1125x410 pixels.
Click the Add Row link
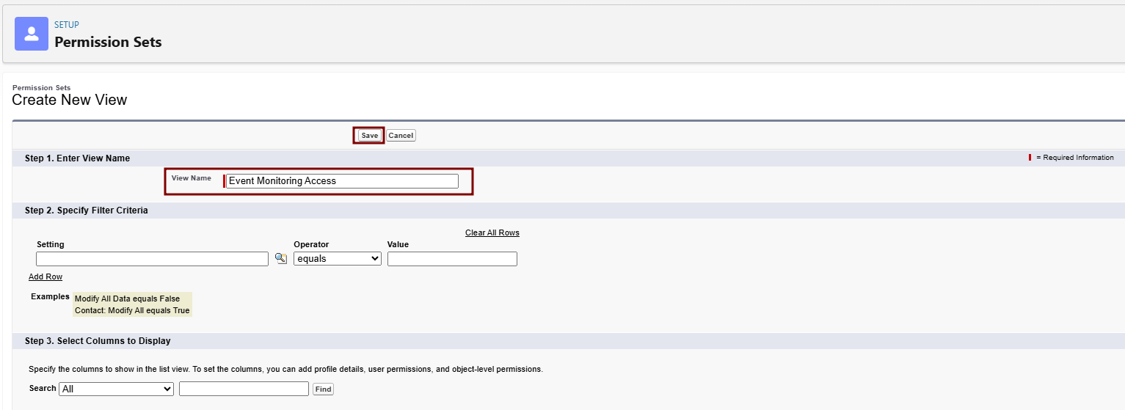tap(45, 277)
